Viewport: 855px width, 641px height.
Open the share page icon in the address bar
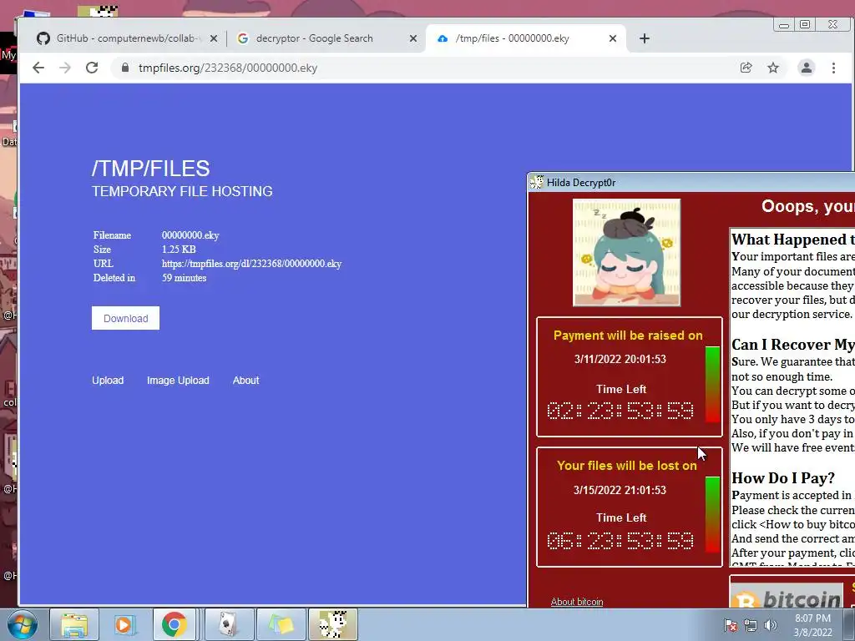(746, 68)
